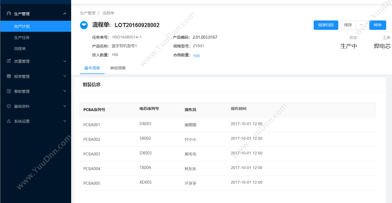Click the 生产中 status value
Screen dimensions: 392x203
pos(349,46)
